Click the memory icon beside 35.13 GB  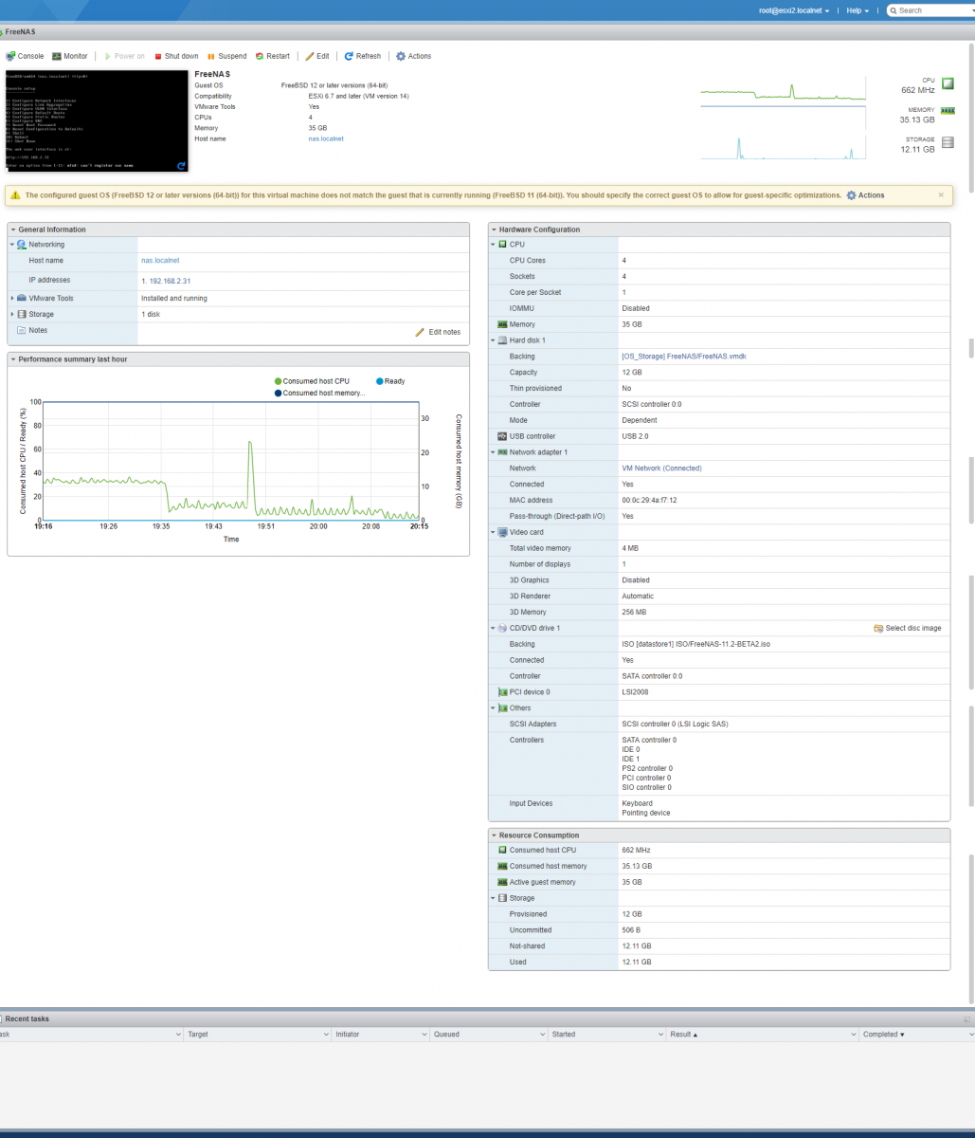[x=948, y=111]
